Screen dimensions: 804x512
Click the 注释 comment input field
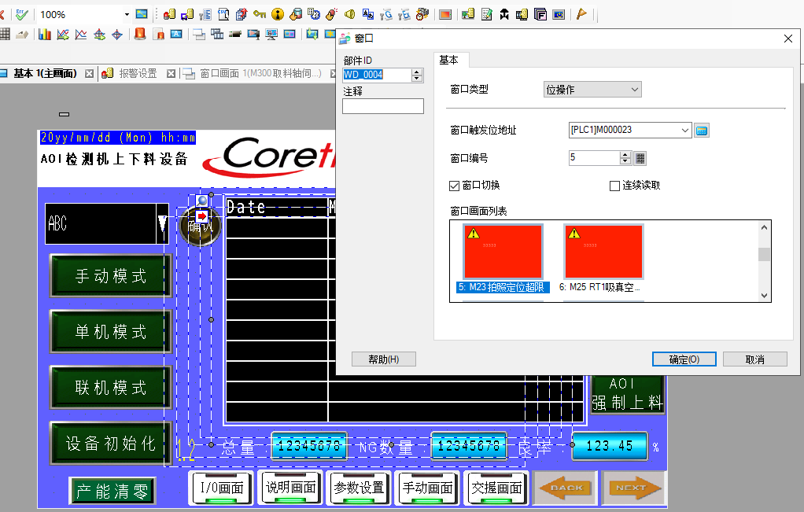[382, 106]
